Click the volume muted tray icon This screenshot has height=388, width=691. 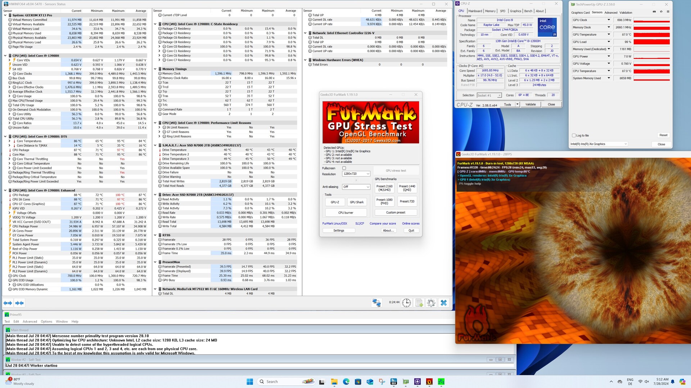pos(647,382)
